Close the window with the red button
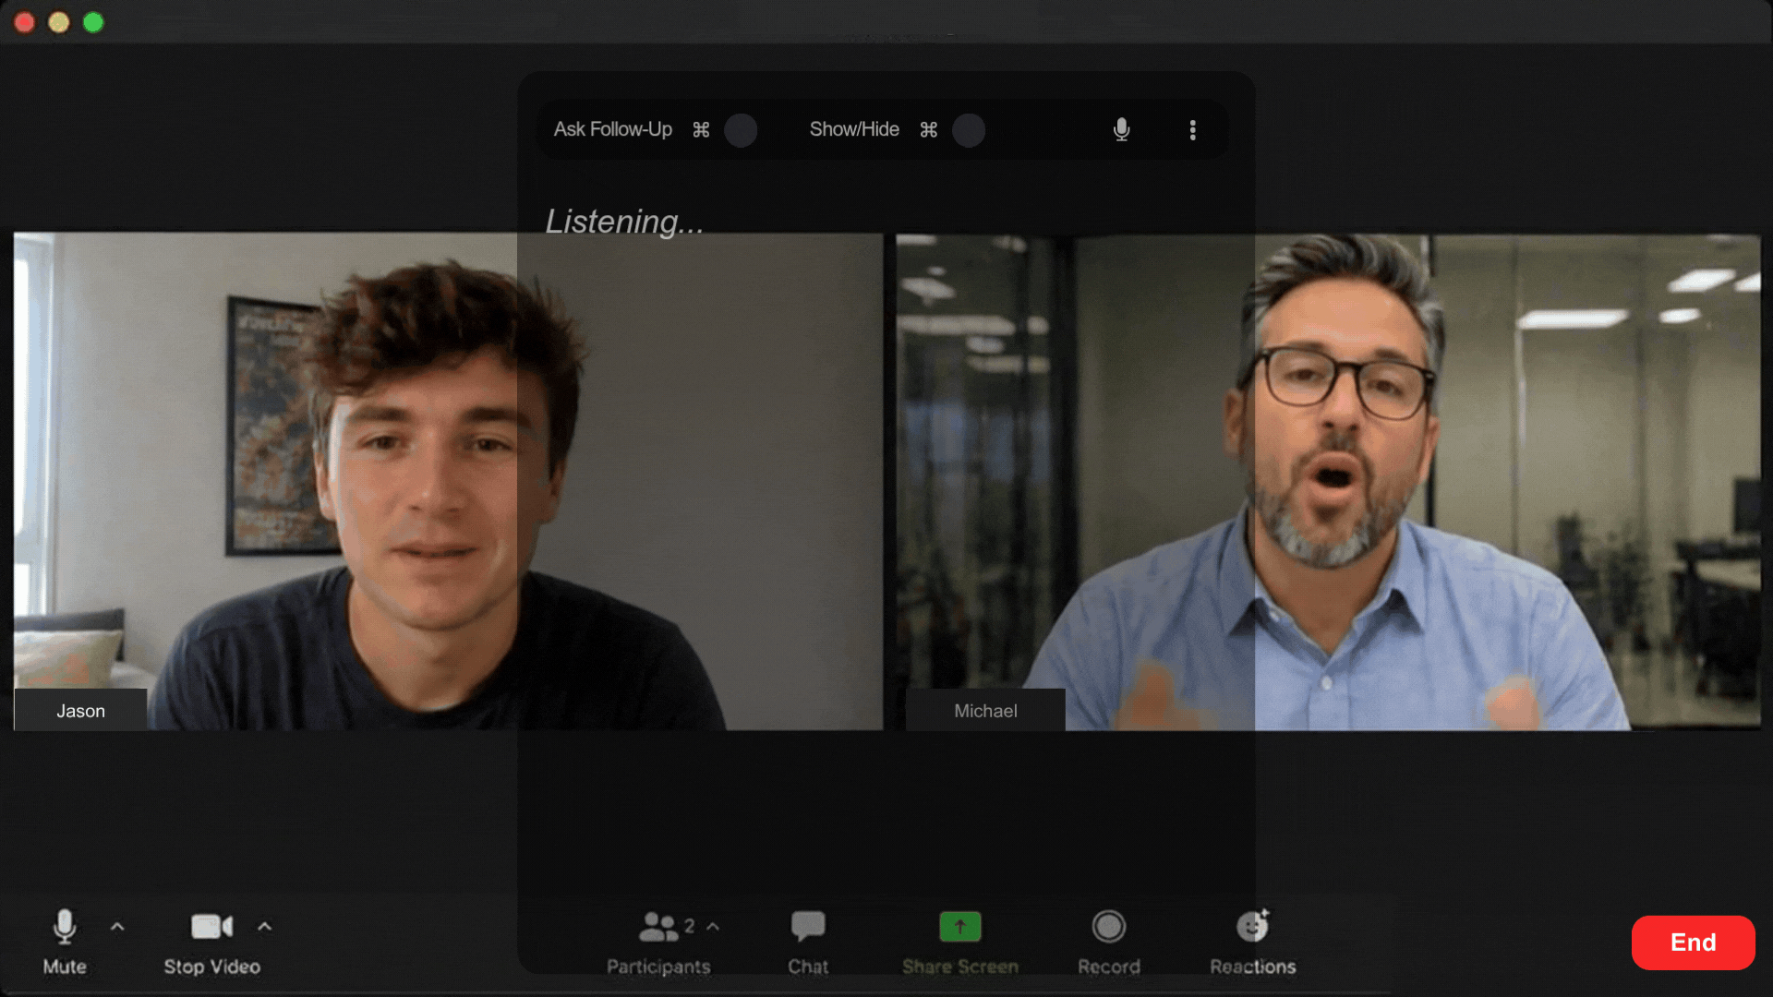This screenshot has width=1773, height=997. tap(25, 22)
